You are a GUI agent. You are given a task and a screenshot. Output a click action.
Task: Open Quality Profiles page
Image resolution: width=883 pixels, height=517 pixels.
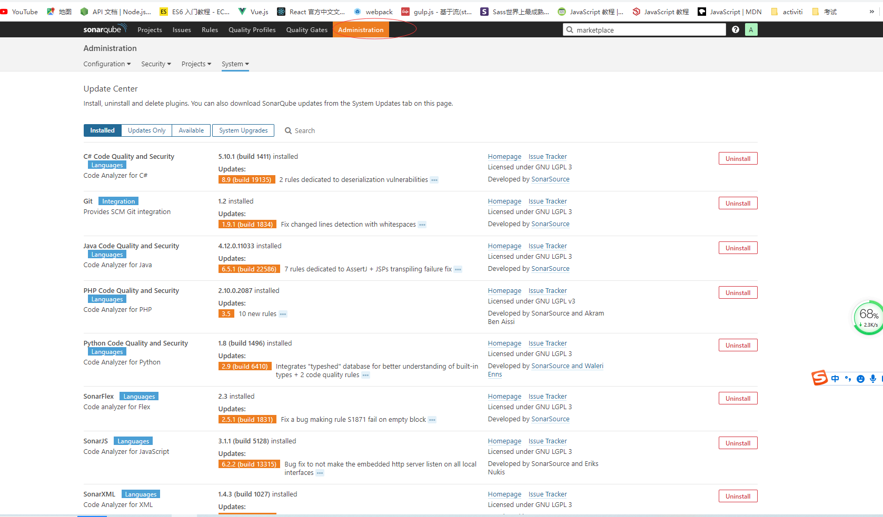[252, 30]
